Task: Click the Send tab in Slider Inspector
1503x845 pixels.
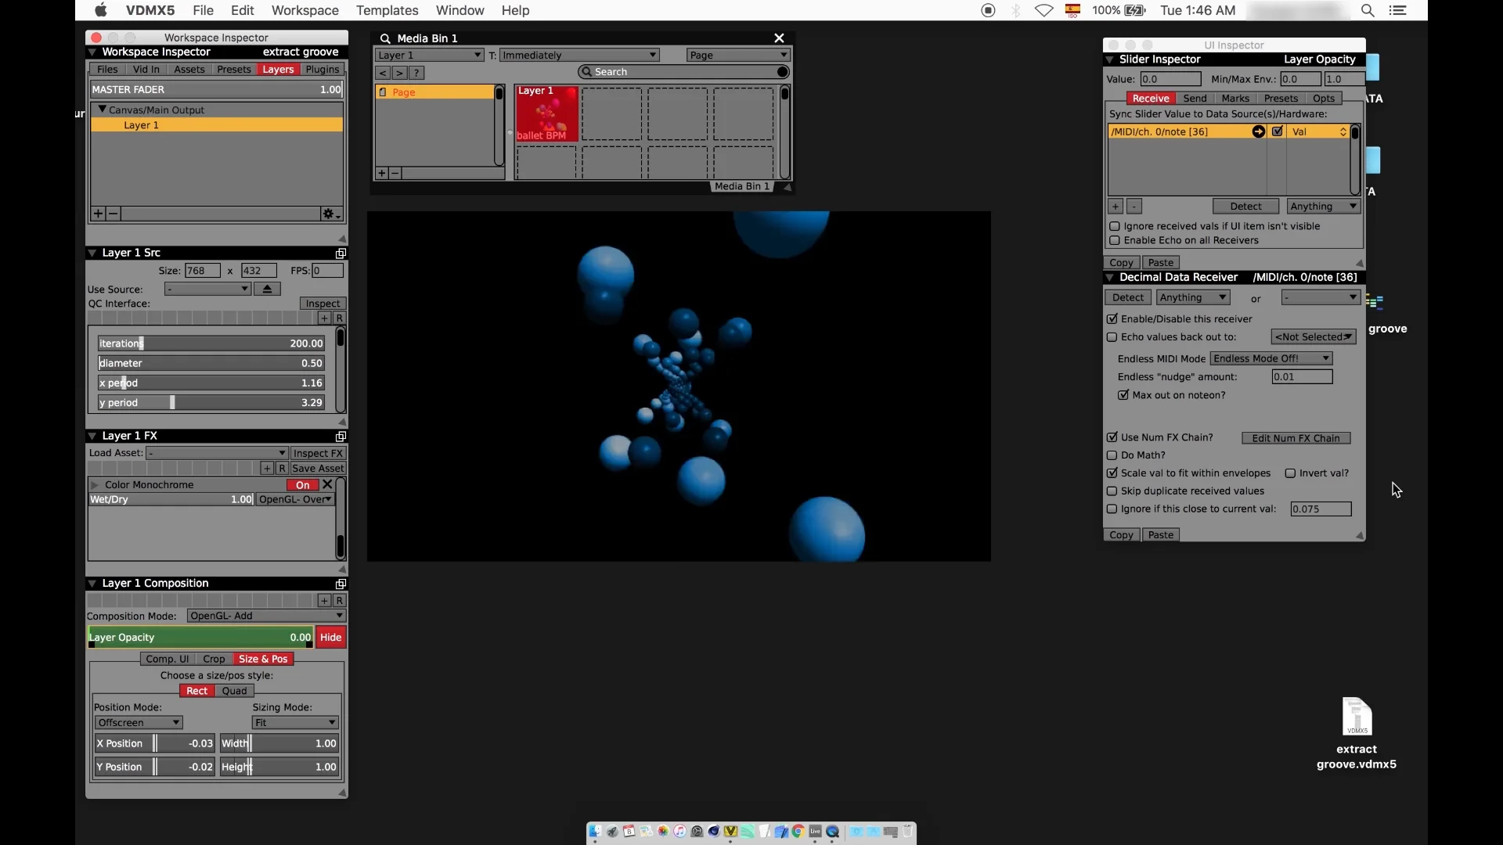Action: 1193,98
